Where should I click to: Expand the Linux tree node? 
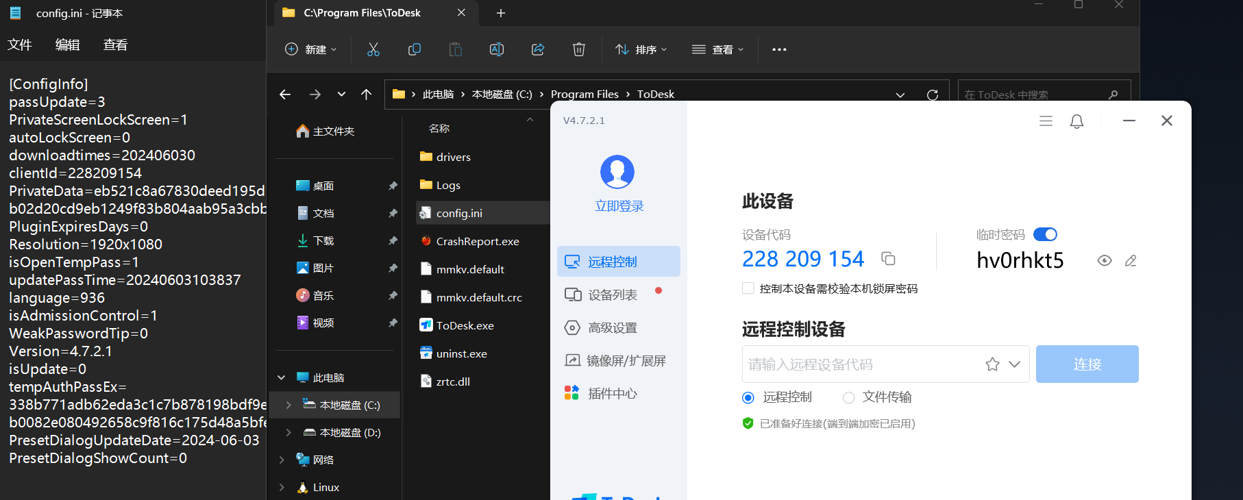pyautogui.click(x=281, y=487)
